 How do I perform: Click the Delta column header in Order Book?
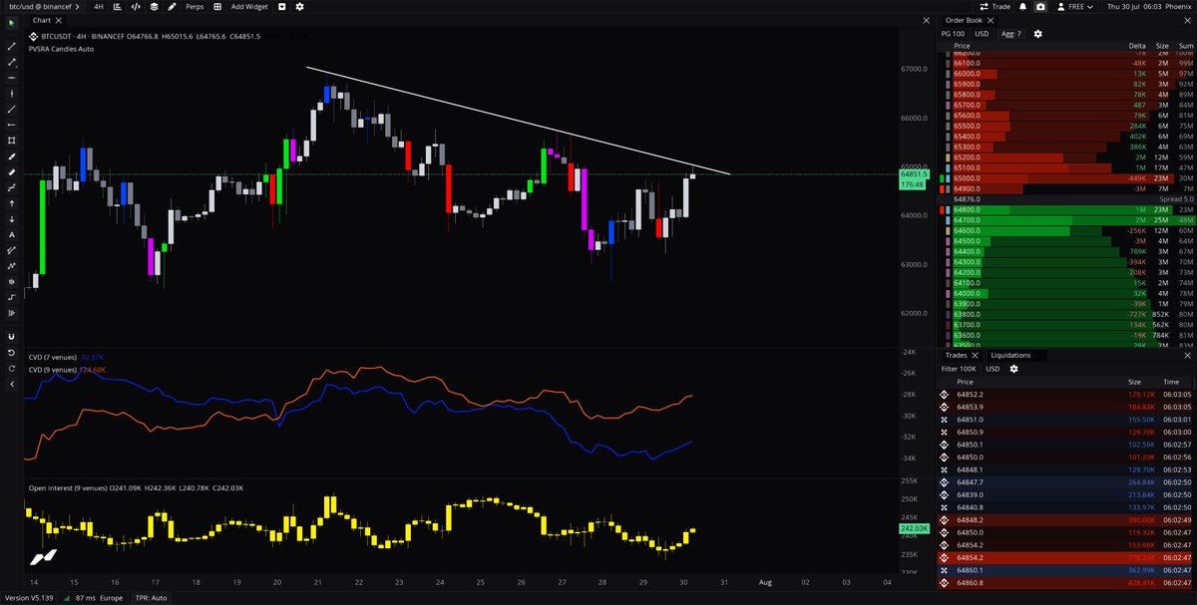click(1137, 46)
